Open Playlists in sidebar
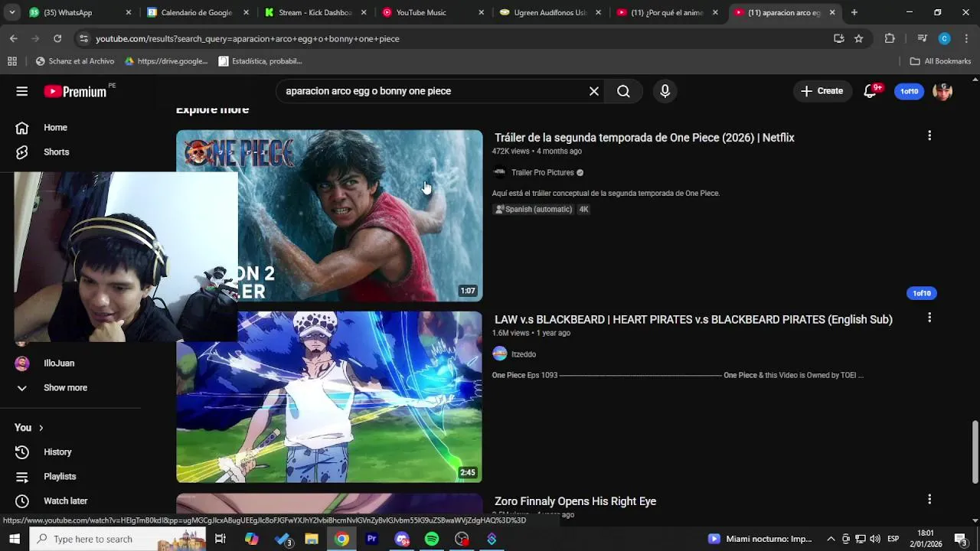Viewport: 980px width, 551px height. tap(60, 477)
